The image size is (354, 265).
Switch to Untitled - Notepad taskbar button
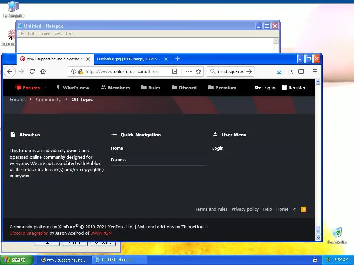(x=119, y=260)
